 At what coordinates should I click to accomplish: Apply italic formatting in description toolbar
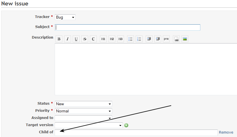[68, 39]
